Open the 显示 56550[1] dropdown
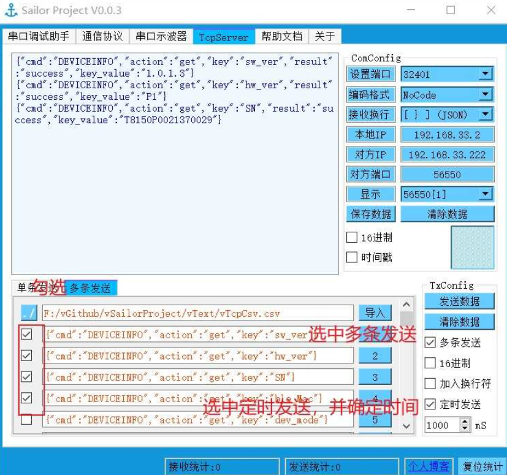The height and width of the screenshot is (475, 507). click(x=485, y=194)
